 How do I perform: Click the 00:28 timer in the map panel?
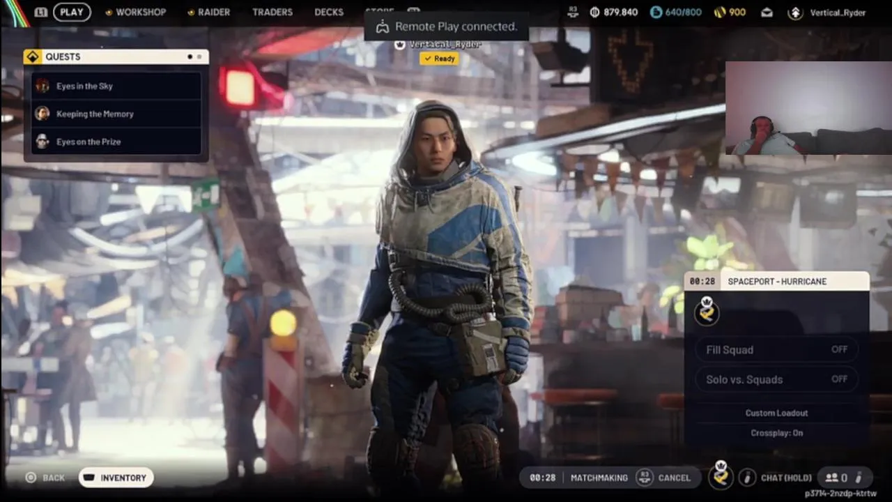coord(702,281)
